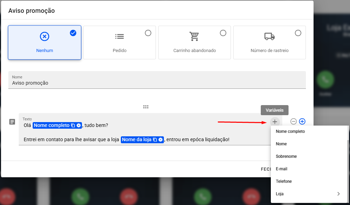Select the Carrinho abandonado radio option
The image size is (350, 205).
pos(223,33)
